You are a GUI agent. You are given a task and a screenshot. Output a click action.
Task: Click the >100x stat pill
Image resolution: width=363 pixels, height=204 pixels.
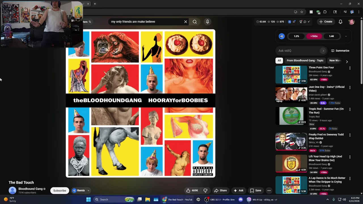click(x=314, y=36)
